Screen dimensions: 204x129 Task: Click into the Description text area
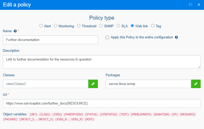pyautogui.click(x=102, y=62)
